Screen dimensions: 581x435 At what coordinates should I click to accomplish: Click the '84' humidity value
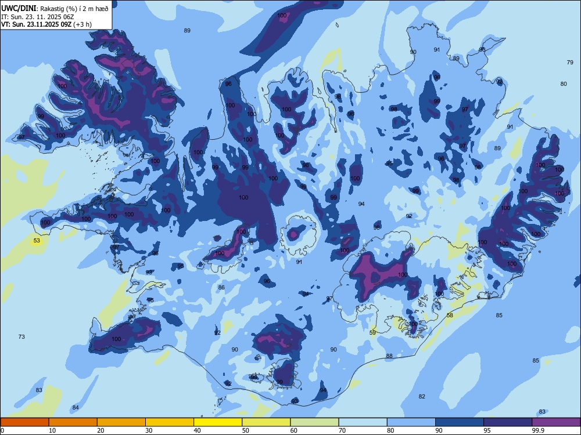[75, 407]
